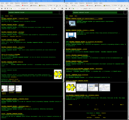Go to Home page in right Firefox window
This screenshot has width=129, height=120.
click(x=66, y=8)
